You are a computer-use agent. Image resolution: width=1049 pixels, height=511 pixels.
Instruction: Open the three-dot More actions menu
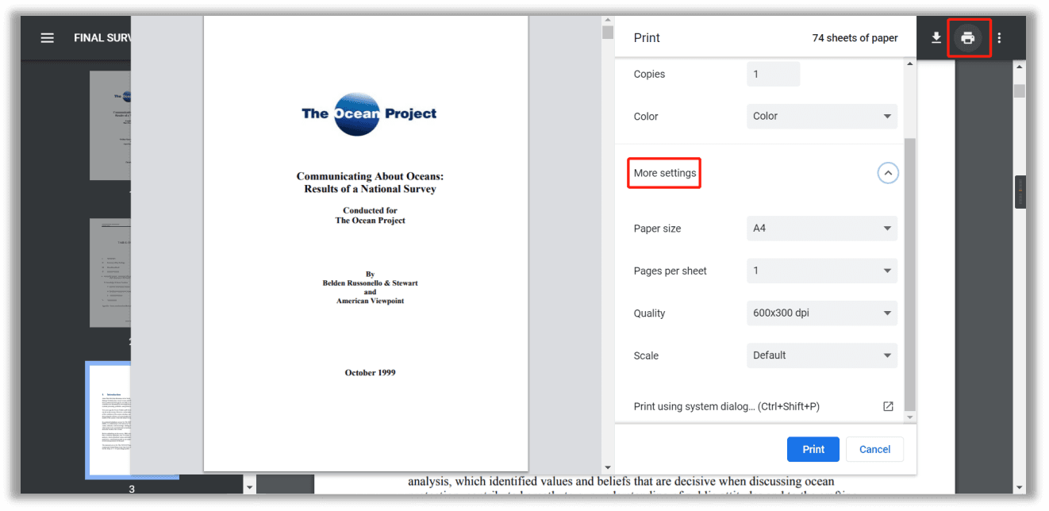(x=999, y=38)
